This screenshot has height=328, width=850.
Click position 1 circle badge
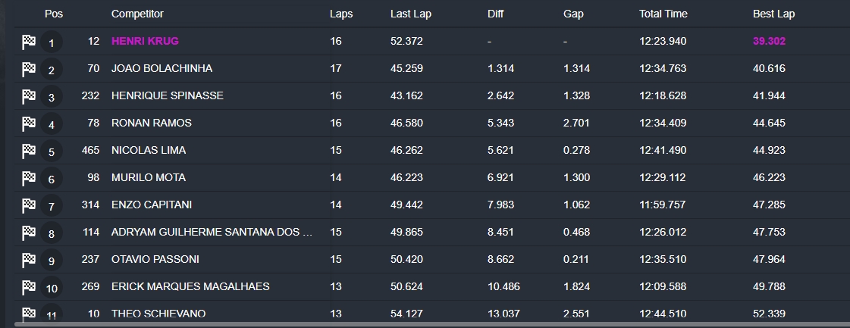pos(52,42)
